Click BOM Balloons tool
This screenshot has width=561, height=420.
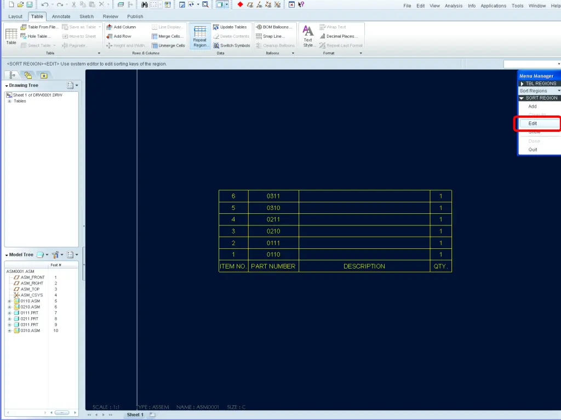coord(274,27)
